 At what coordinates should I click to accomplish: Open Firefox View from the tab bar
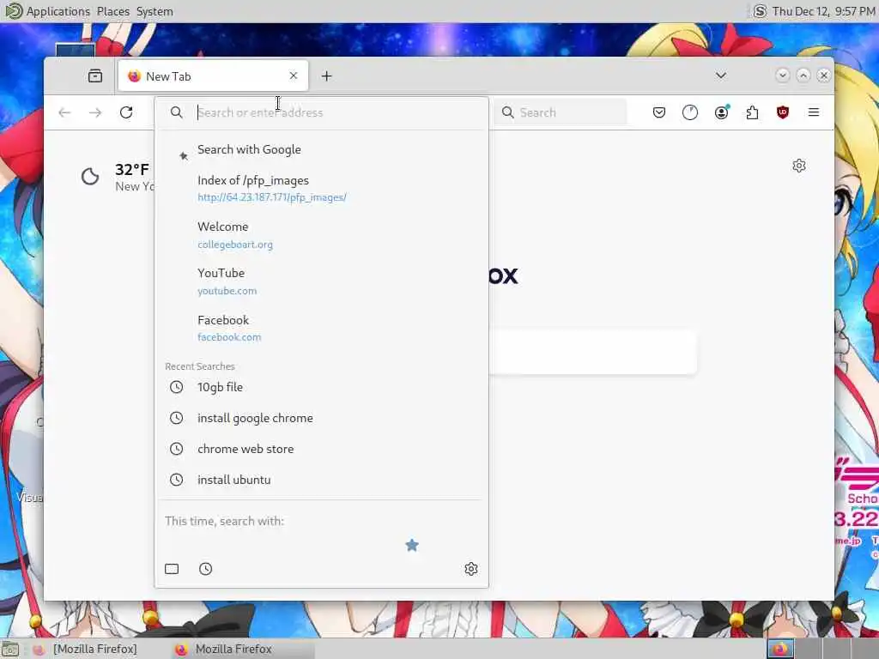(x=95, y=76)
